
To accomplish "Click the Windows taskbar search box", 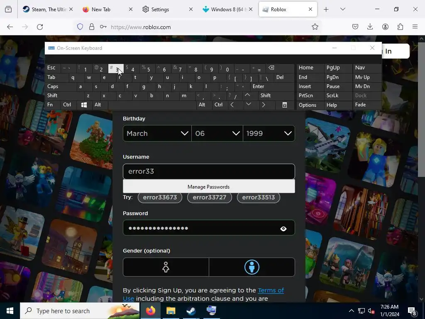I will pos(80,311).
